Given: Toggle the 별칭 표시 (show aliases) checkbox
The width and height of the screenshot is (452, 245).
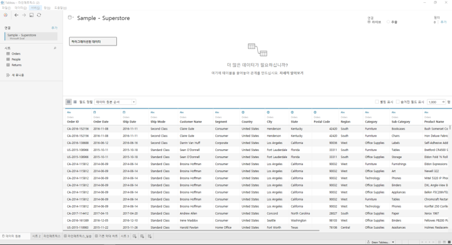Looking at the screenshot, I should click(377, 102).
